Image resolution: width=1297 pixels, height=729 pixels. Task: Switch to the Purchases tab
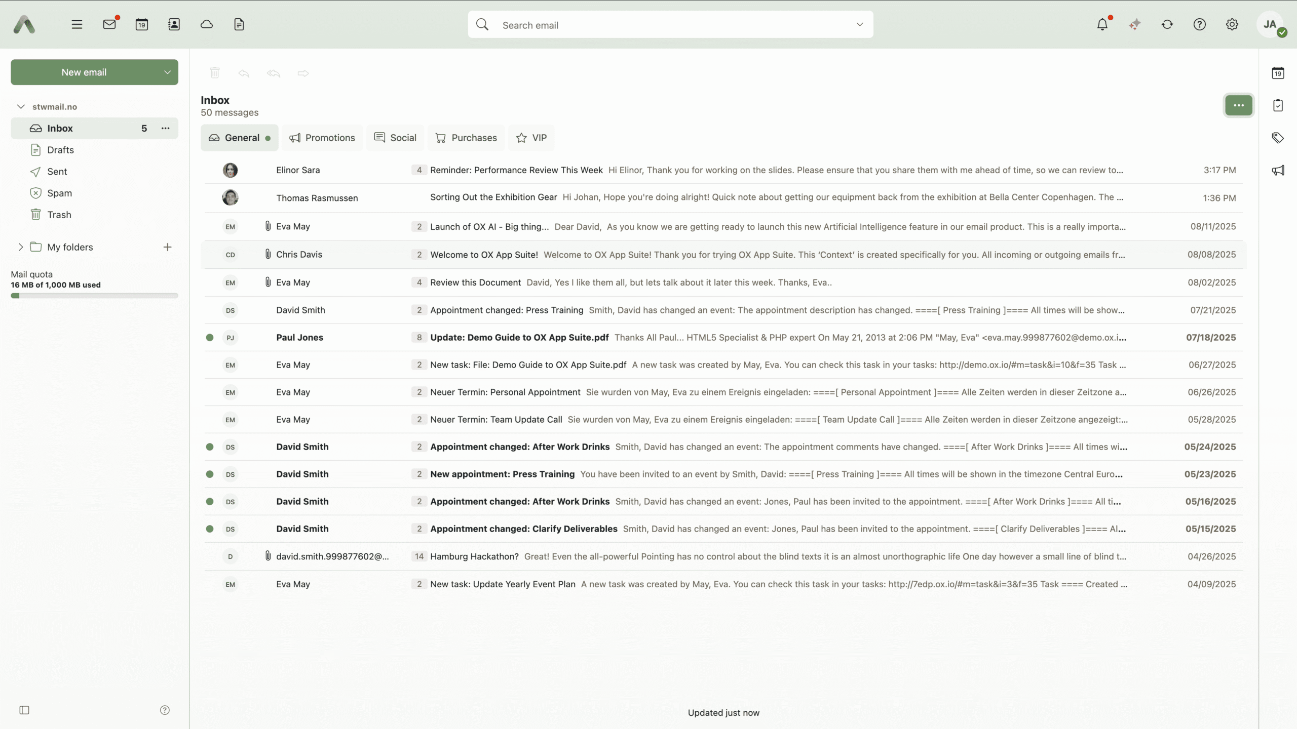[466, 138]
